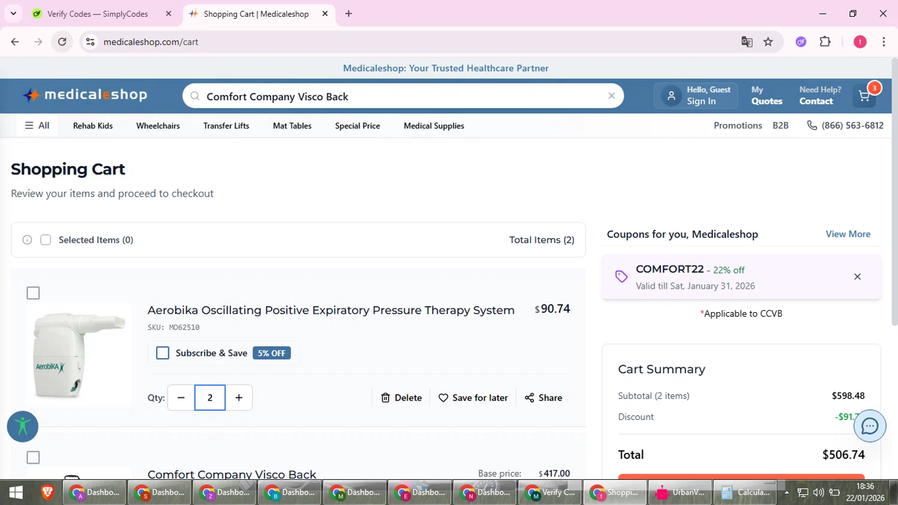Click the Aerobika quantity field
This screenshot has width=898, height=505.
pos(210,398)
